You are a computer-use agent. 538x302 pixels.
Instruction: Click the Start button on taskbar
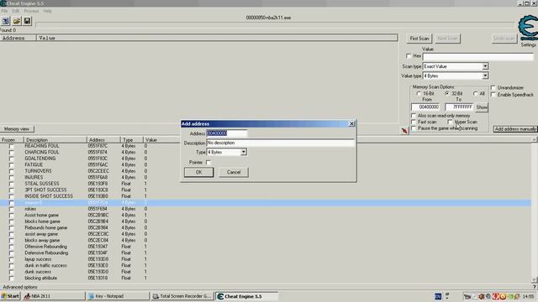10,296
